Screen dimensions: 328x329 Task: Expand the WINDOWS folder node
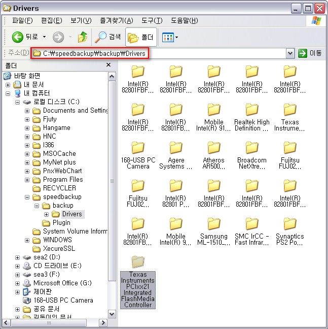[27, 240]
